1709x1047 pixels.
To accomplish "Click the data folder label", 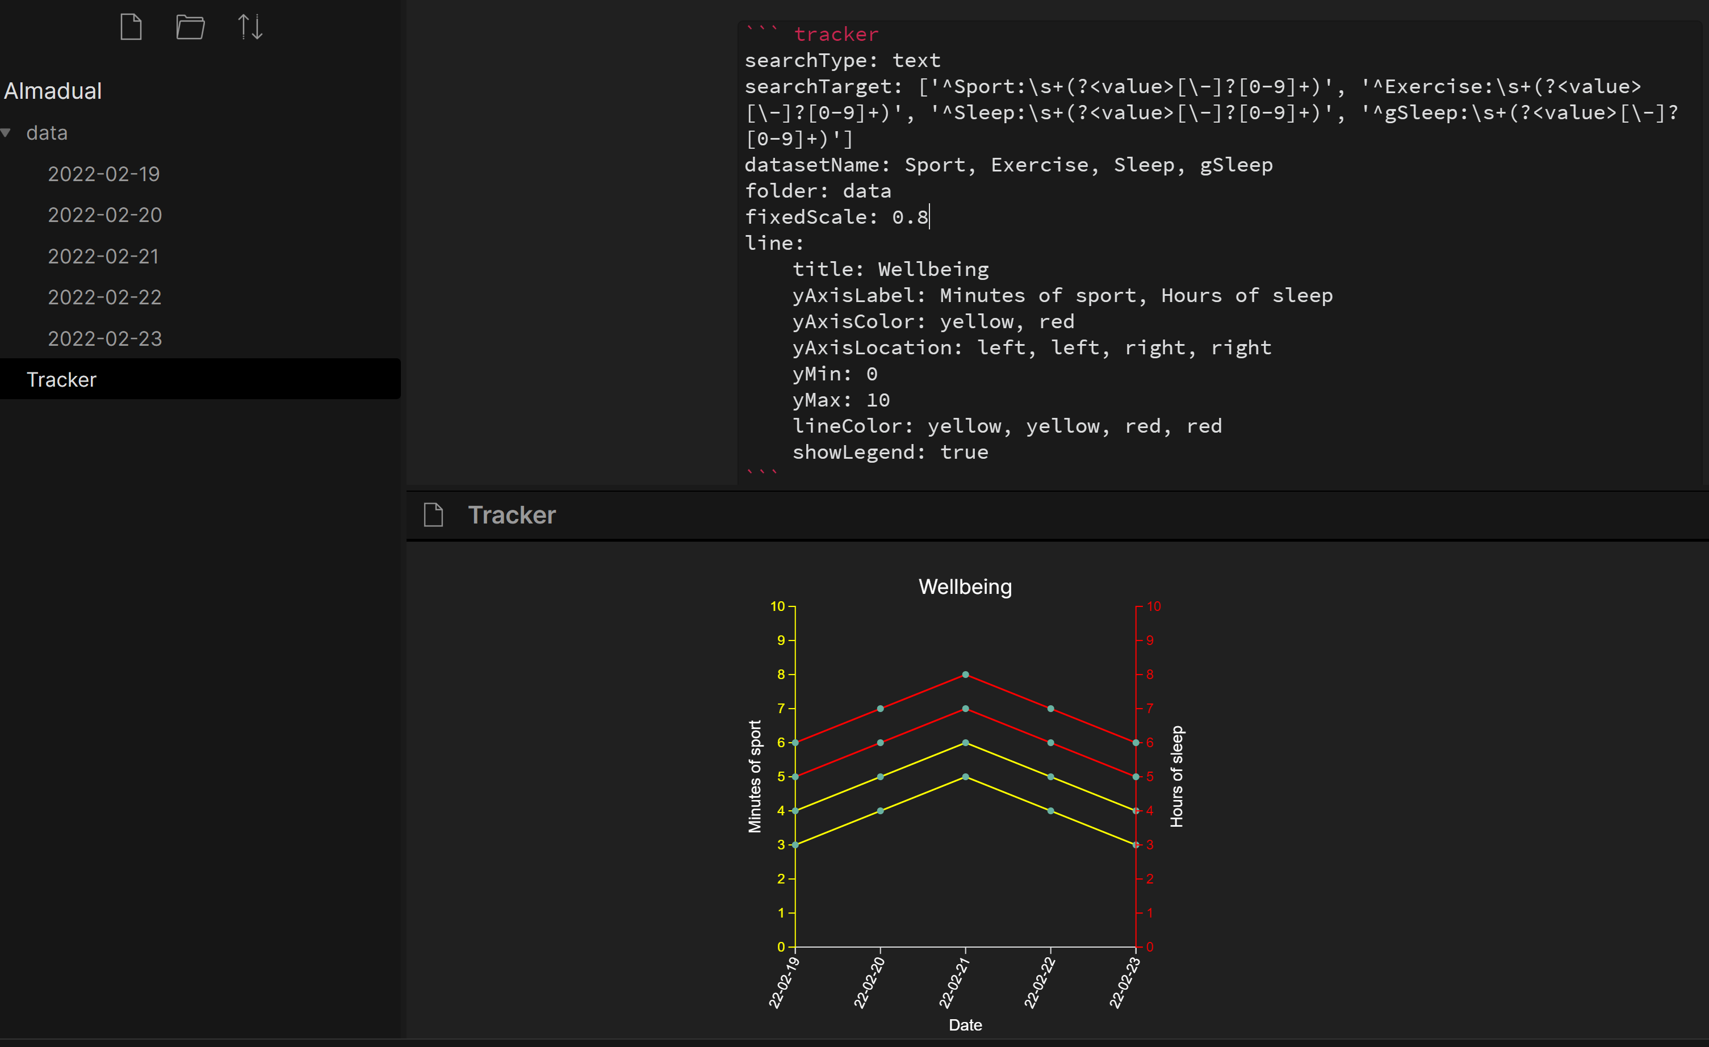I will pyautogui.click(x=47, y=132).
